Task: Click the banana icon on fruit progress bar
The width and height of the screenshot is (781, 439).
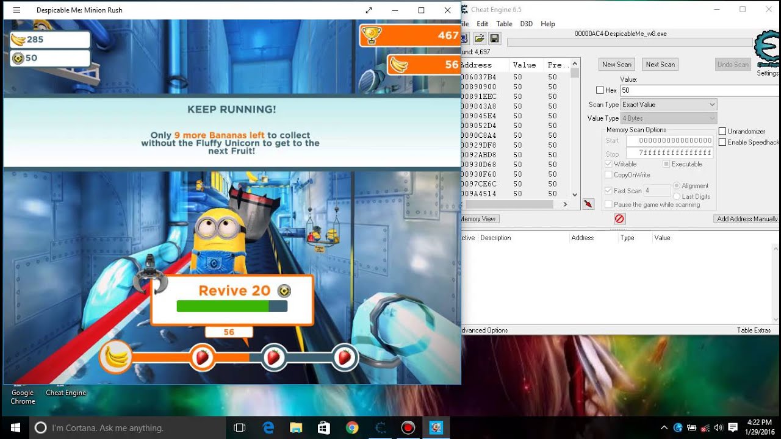Action: pos(116,357)
